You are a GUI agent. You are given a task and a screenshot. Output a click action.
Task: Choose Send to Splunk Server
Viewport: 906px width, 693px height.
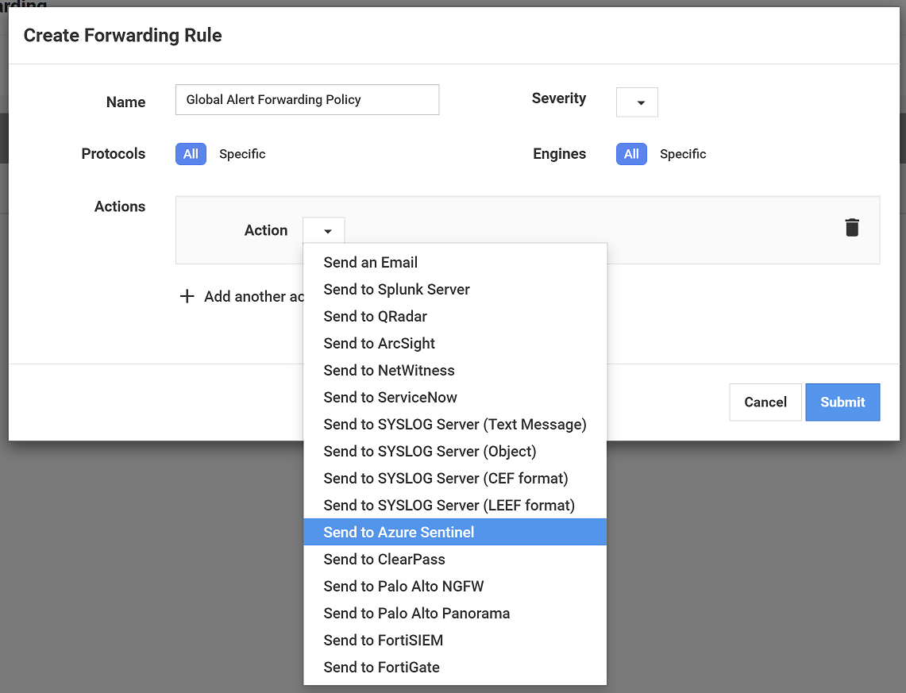pyautogui.click(x=396, y=289)
